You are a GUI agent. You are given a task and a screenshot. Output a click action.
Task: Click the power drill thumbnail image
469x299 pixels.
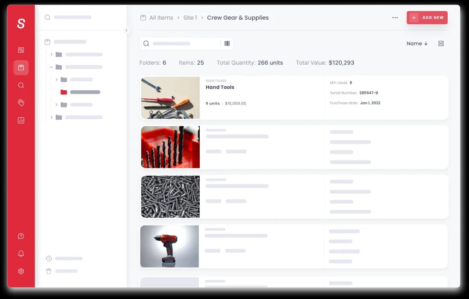[170, 246]
